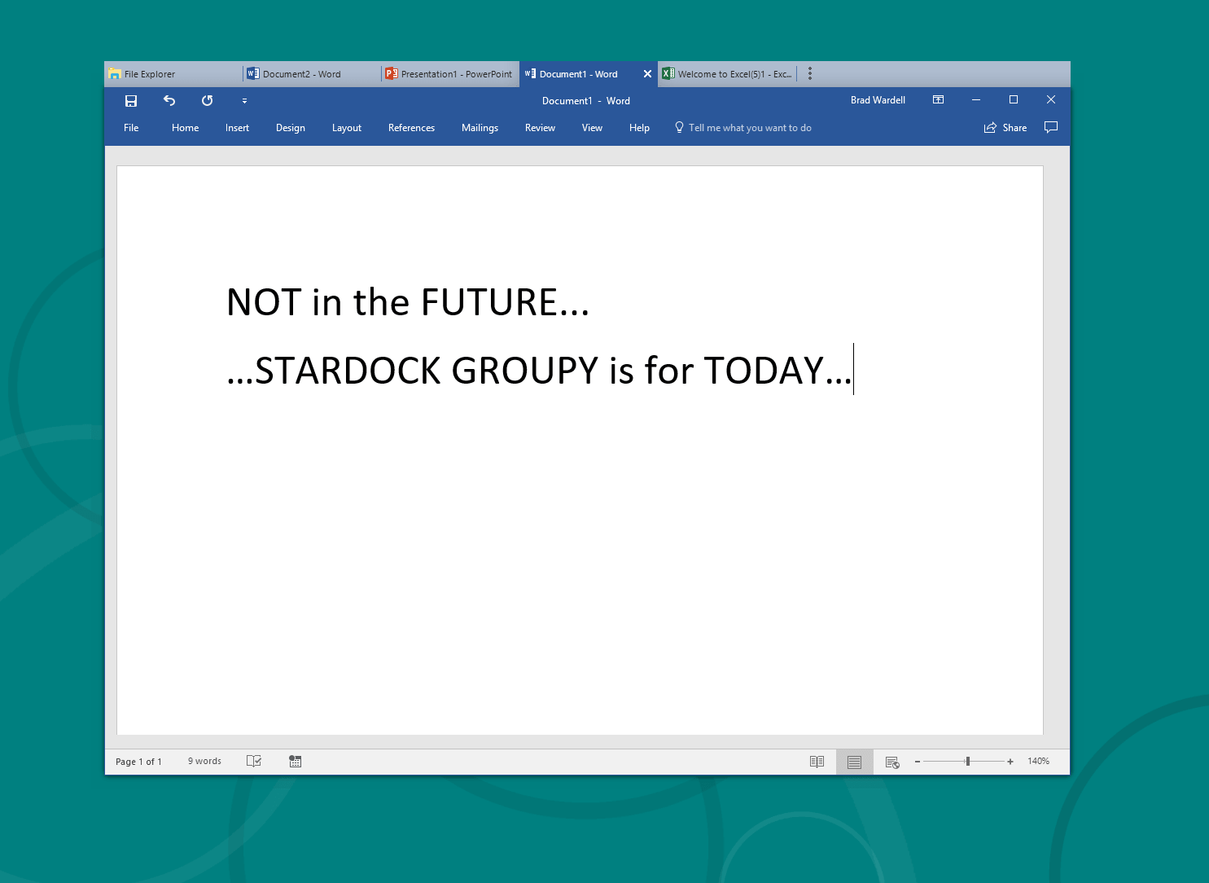
Task: Maximize the Word window
Action: [x=1014, y=100]
